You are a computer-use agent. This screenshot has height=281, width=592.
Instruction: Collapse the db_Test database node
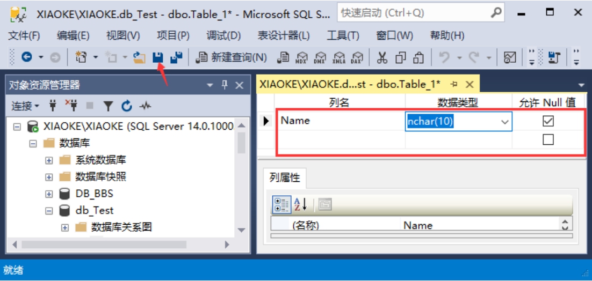[x=49, y=211]
